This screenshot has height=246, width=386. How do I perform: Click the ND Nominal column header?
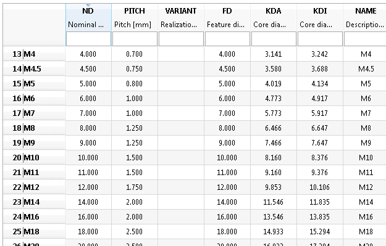(x=88, y=18)
